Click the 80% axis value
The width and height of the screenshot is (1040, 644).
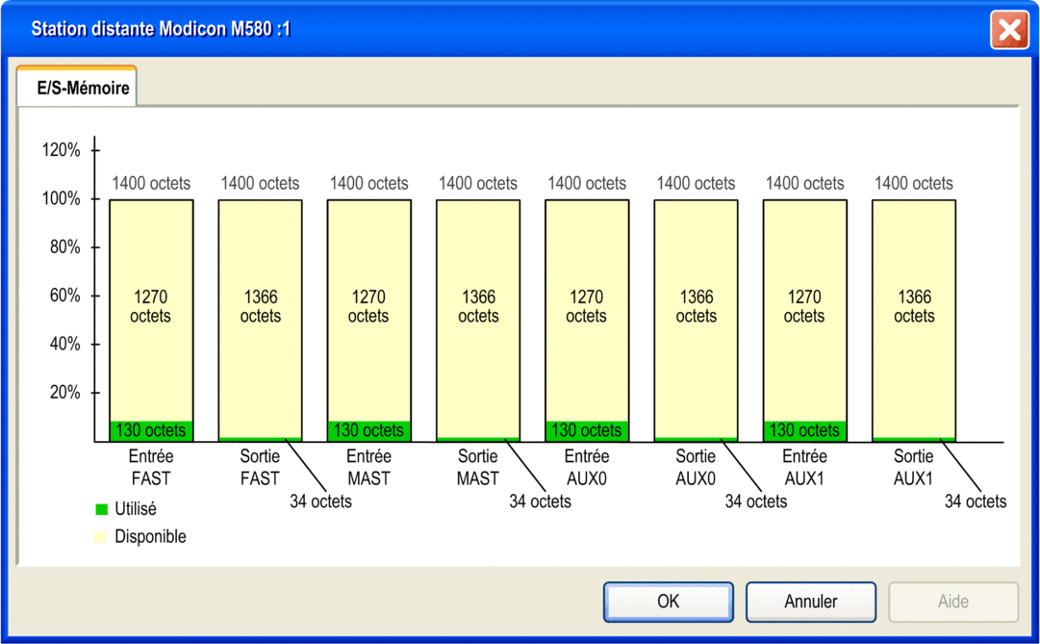click(65, 247)
